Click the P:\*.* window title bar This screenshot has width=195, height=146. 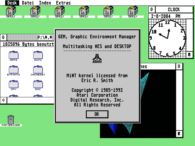(31, 37)
